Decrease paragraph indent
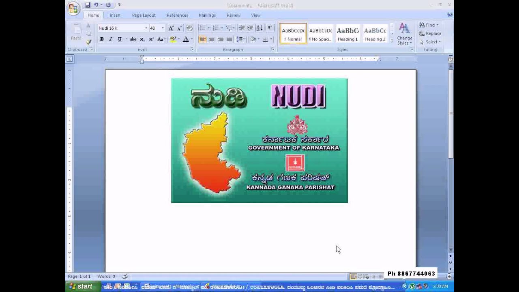The width and height of the screenshot is (519, 292). coord(242,28)
